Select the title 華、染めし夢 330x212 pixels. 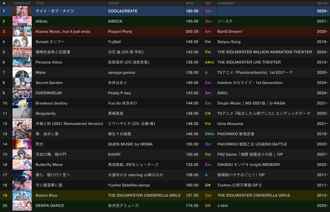47,134
